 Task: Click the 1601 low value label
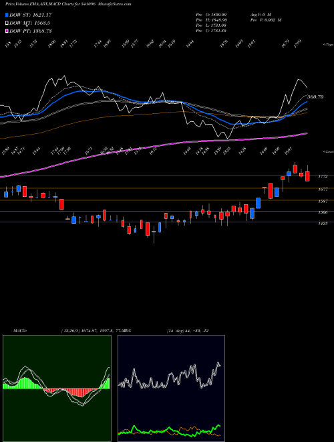pyautogui.click(x=288, y=151)
